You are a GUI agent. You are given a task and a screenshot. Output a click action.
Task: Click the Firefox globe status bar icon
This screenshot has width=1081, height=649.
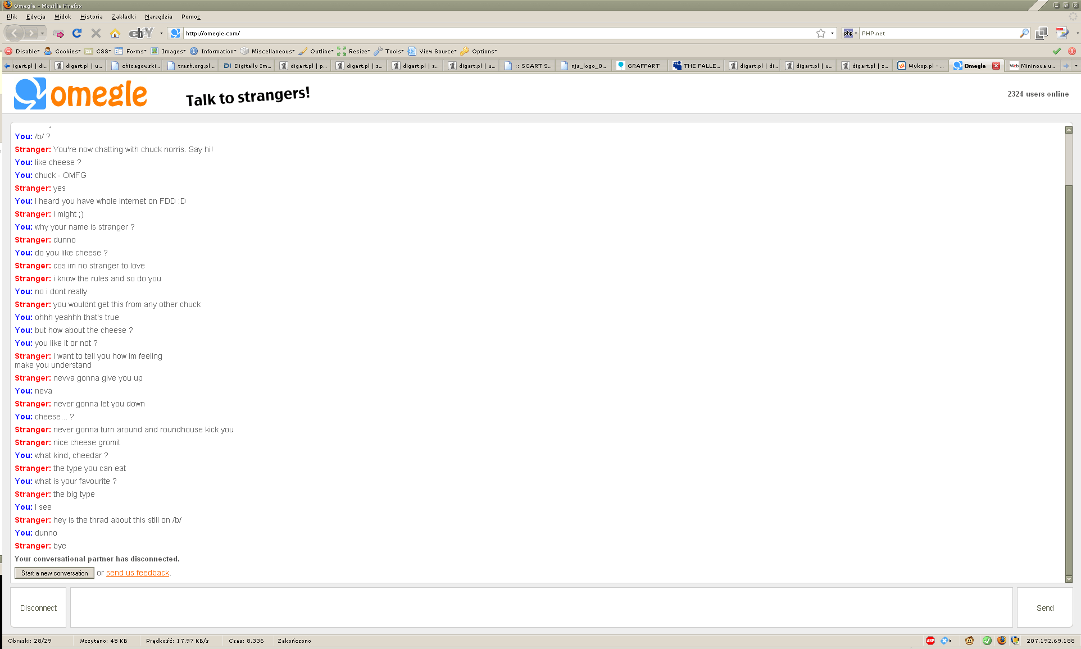pos(1002,641)
